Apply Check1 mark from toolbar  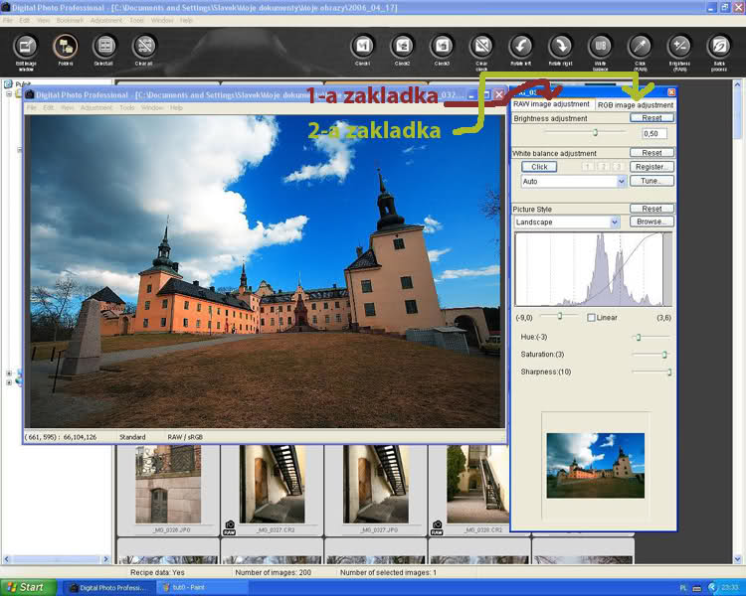(x=362, y=47)
